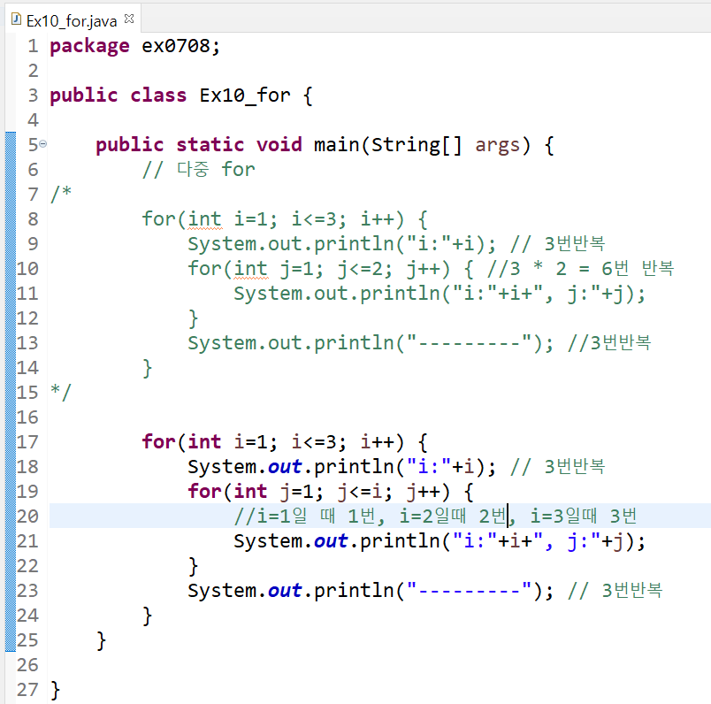Click the string ", j:" on line 21

[x=566, y=541]
